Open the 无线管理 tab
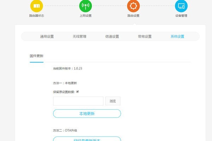This screenshot has height=141, width=212. (79, 36)
